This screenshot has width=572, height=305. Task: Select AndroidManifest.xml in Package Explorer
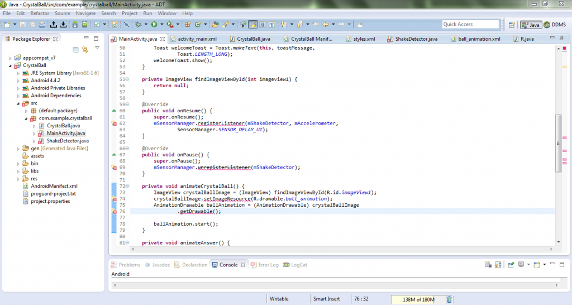pos(54,186)
